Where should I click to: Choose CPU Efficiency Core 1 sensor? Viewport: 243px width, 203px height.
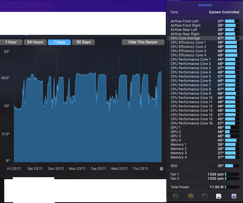pos(205,43)
